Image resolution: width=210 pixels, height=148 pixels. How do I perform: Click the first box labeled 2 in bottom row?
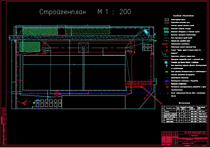(x=38, y=103)
